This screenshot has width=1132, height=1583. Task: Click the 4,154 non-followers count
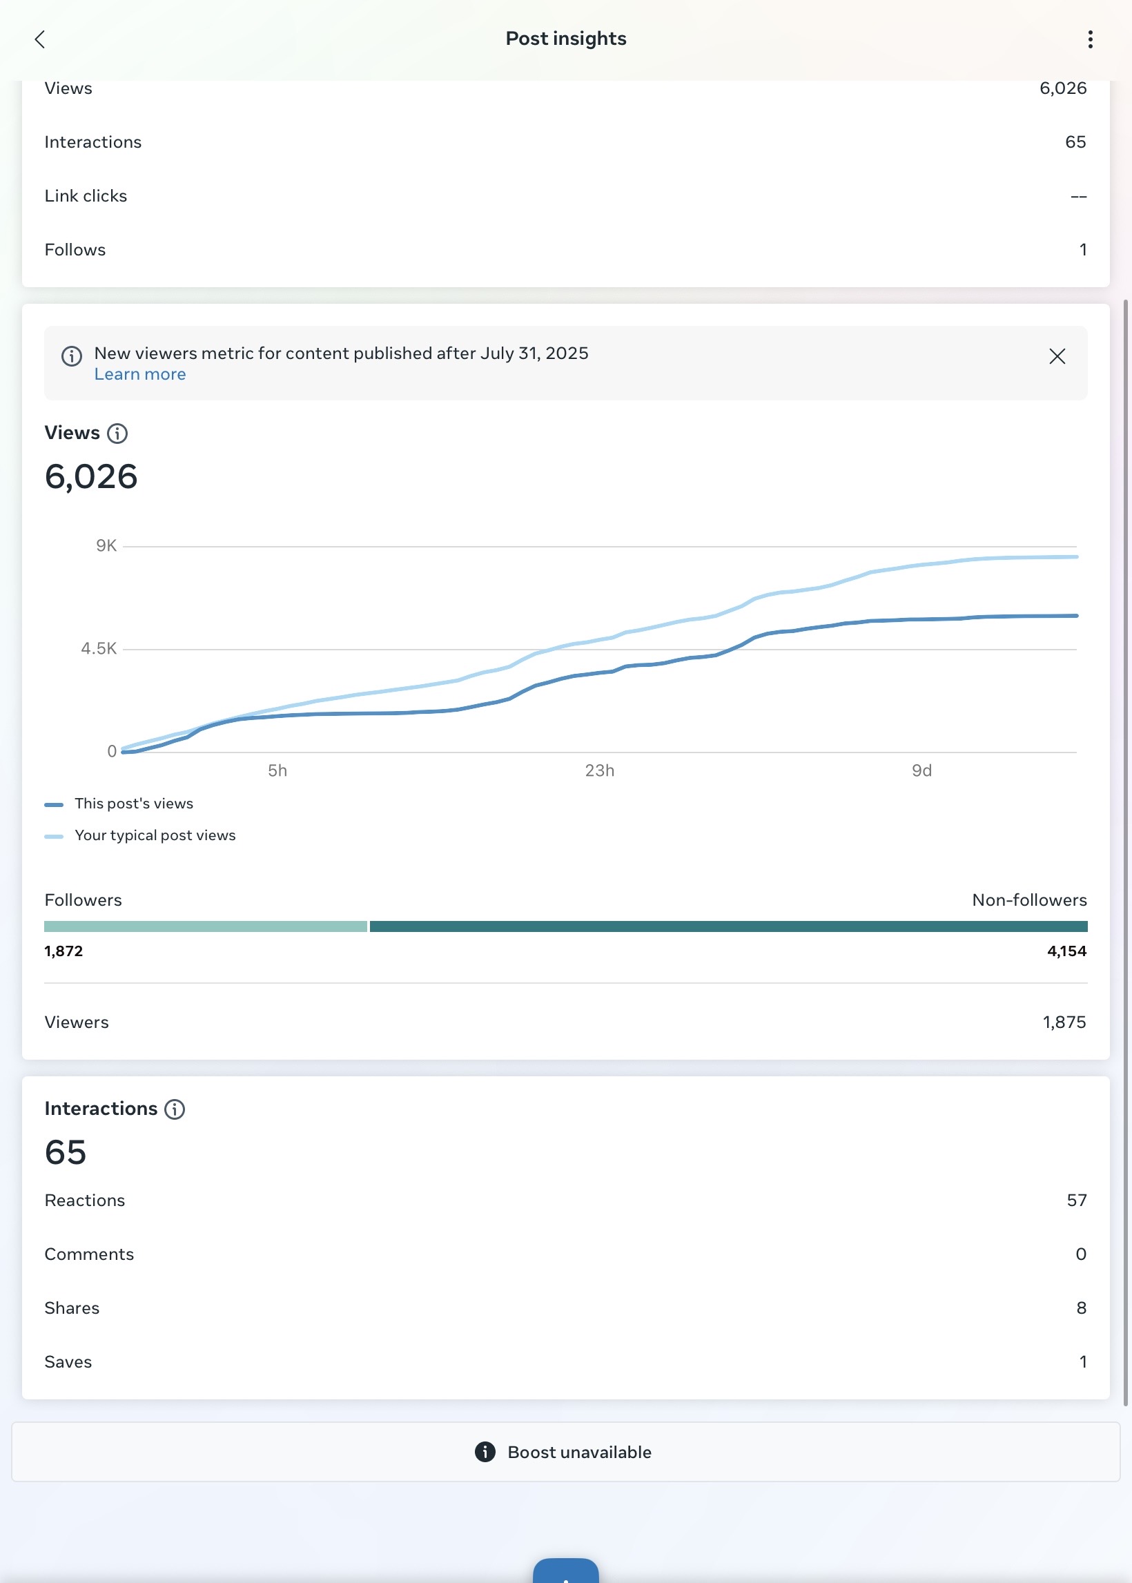(1066, 951)
